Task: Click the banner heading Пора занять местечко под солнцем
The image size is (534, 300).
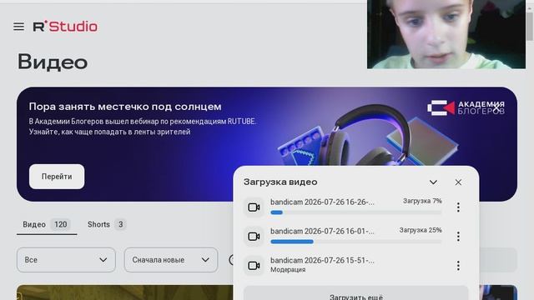Action: tap(125, 107)
